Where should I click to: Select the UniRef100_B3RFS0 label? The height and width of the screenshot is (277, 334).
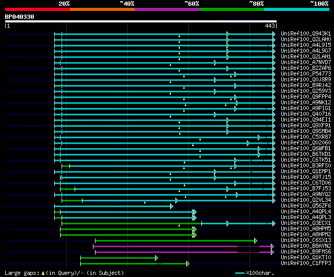pos(306,166)
